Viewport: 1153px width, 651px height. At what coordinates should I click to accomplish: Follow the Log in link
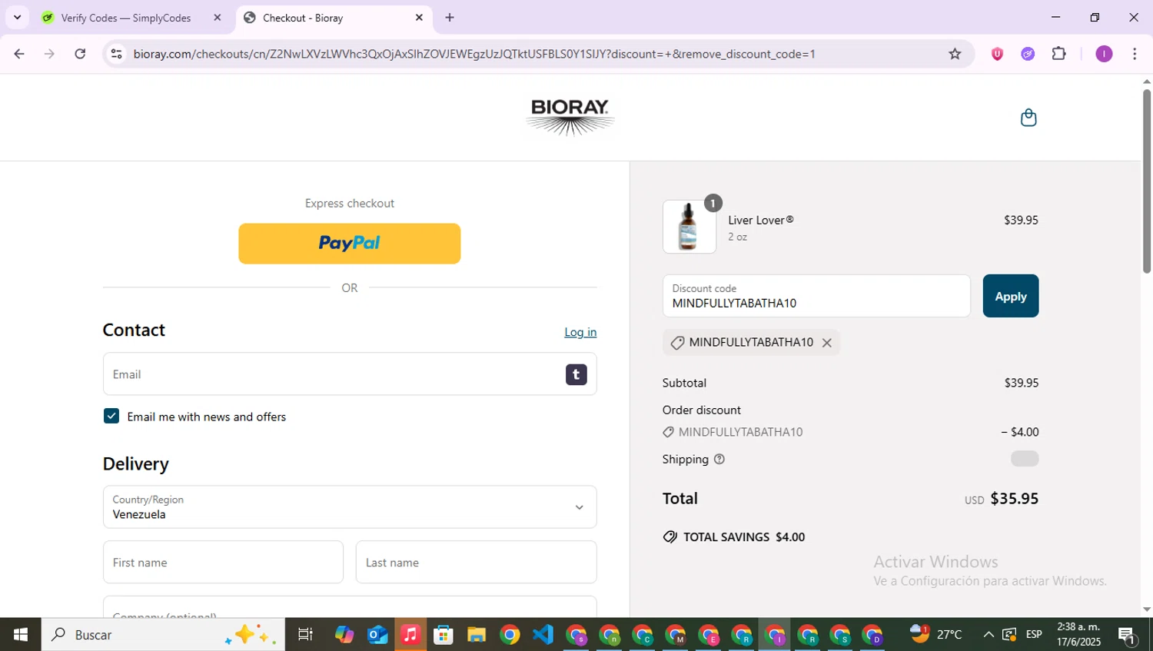point(580,332)
